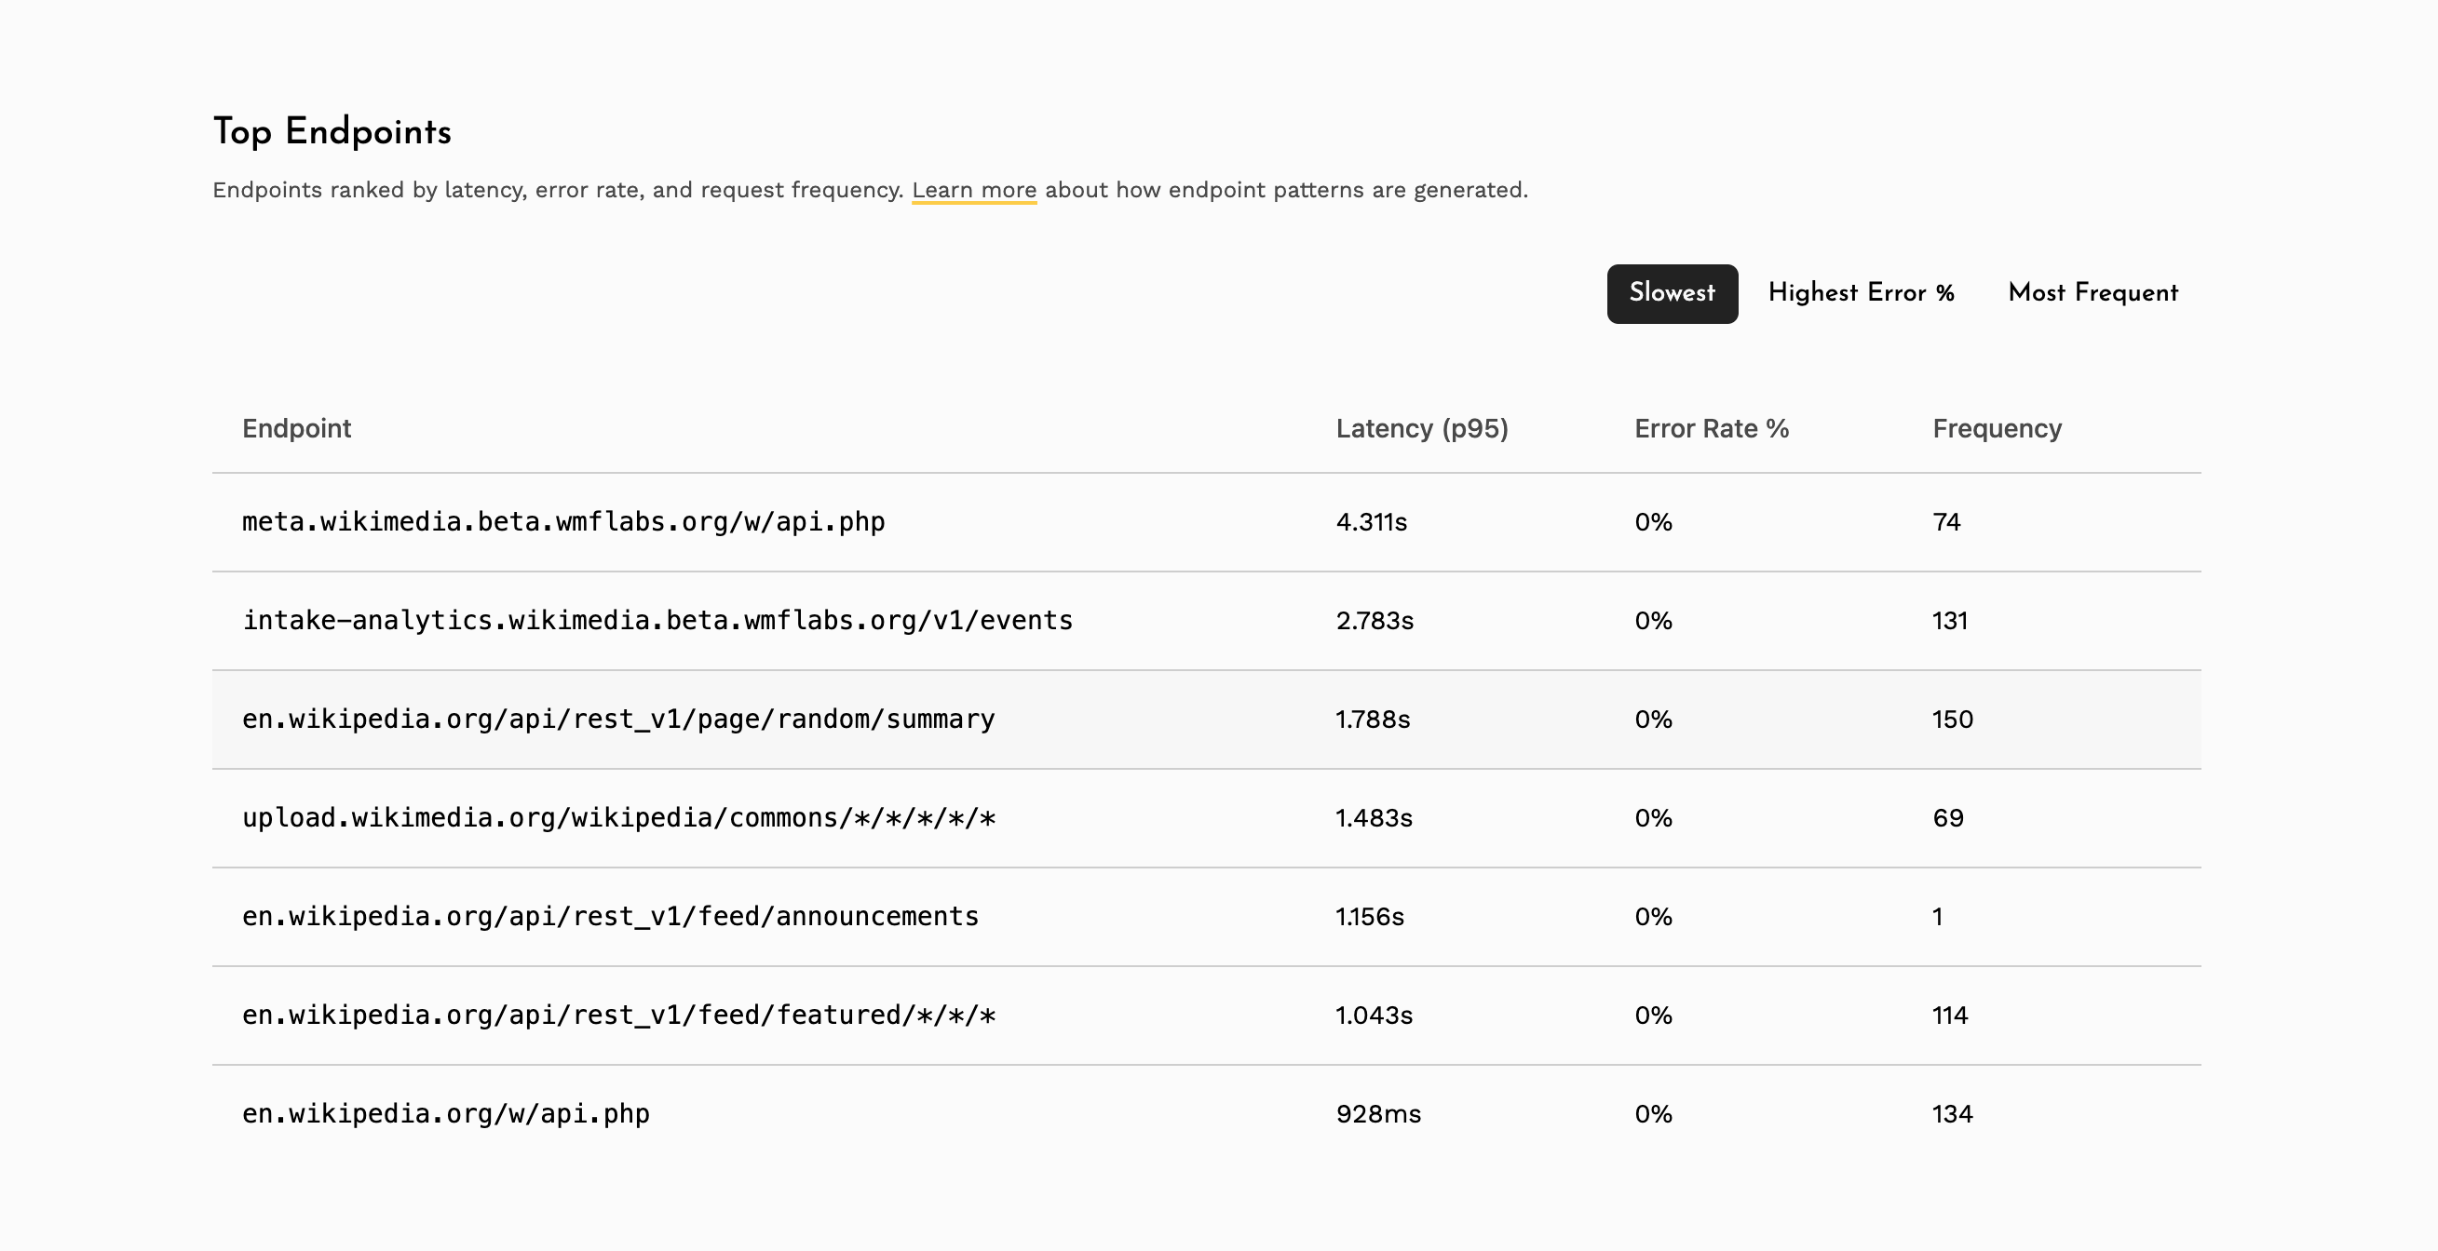The image size is (2438, 1251).
Task: Click the Top Endpoints heading
Action: (333, 131)
